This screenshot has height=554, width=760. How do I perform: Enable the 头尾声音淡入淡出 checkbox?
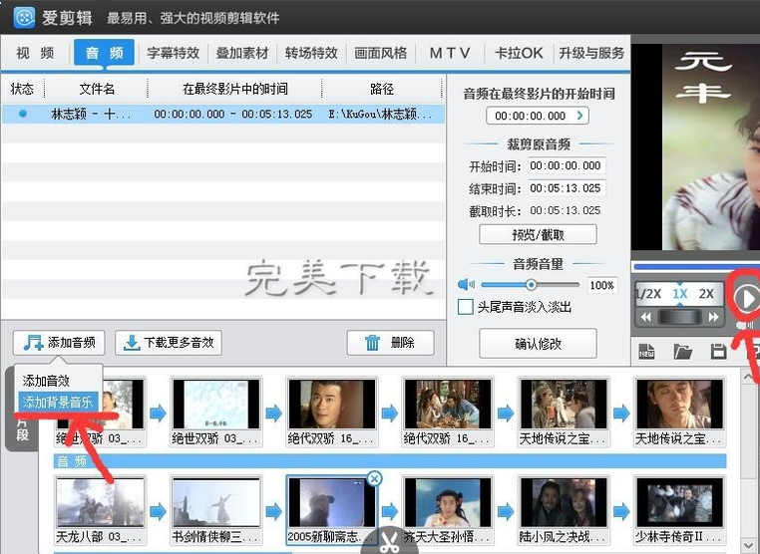[465, 307]
